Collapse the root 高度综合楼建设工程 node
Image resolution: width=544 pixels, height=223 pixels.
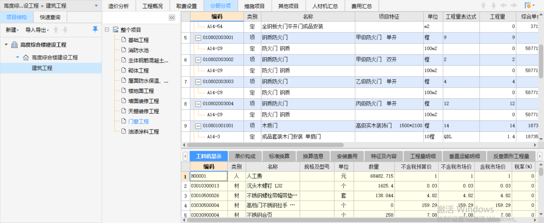(x=6, y=45)
